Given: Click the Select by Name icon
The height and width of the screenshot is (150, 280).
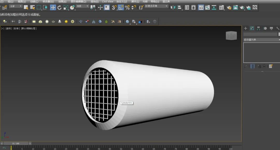Looking at the screenshot, I should [32, 7].
